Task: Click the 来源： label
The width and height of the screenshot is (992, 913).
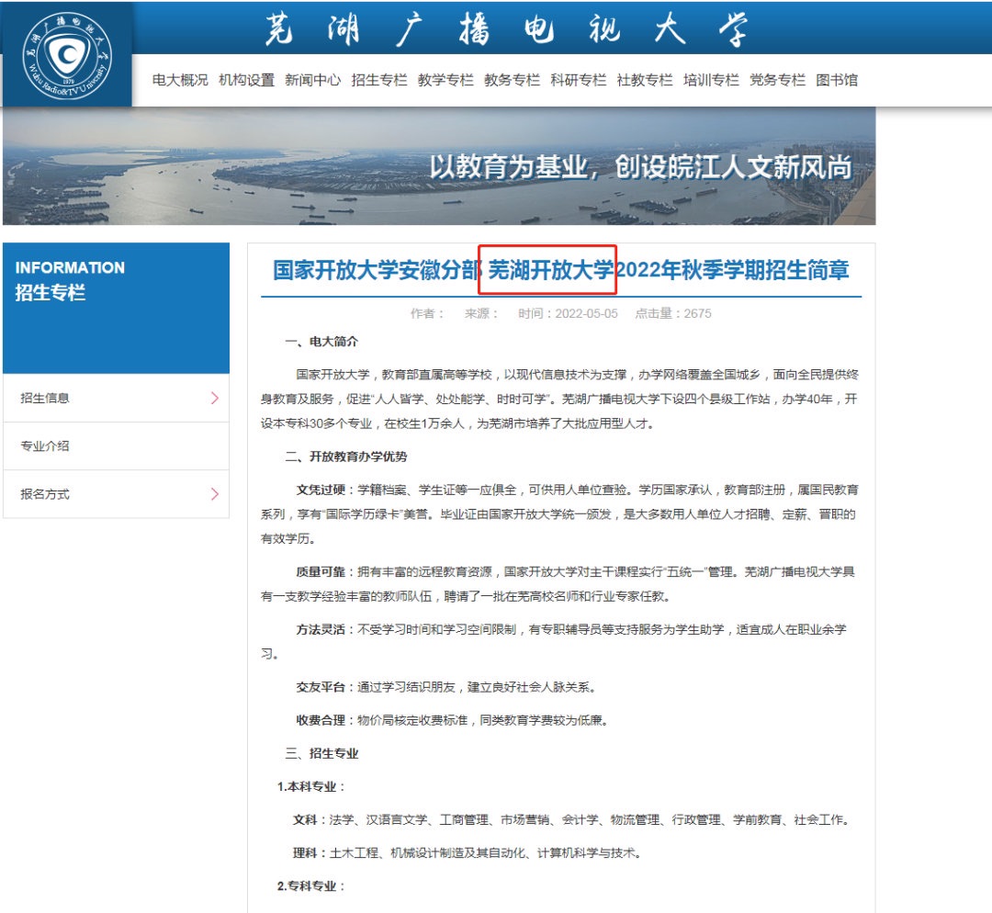Action: [481, 313]
